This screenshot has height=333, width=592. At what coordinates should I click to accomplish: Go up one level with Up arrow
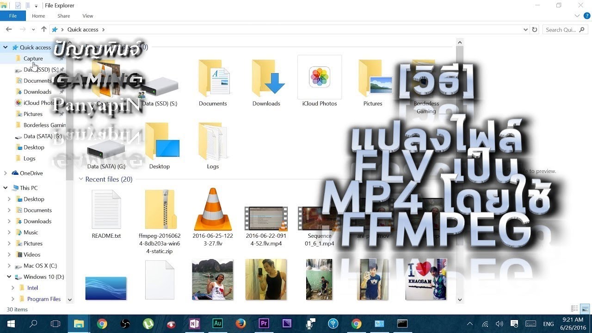[x=44, y=29]
